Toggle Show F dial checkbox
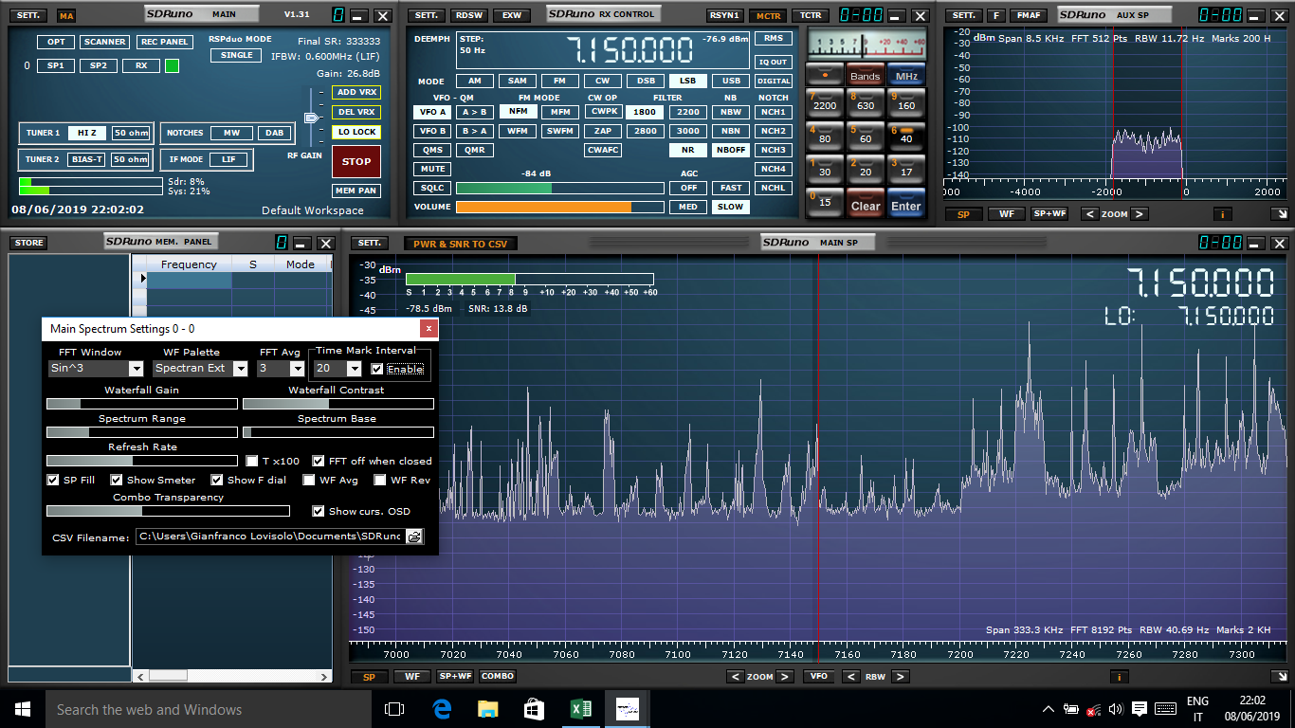Viewport: 1295px width, 728px height. (x=217, y=480)
